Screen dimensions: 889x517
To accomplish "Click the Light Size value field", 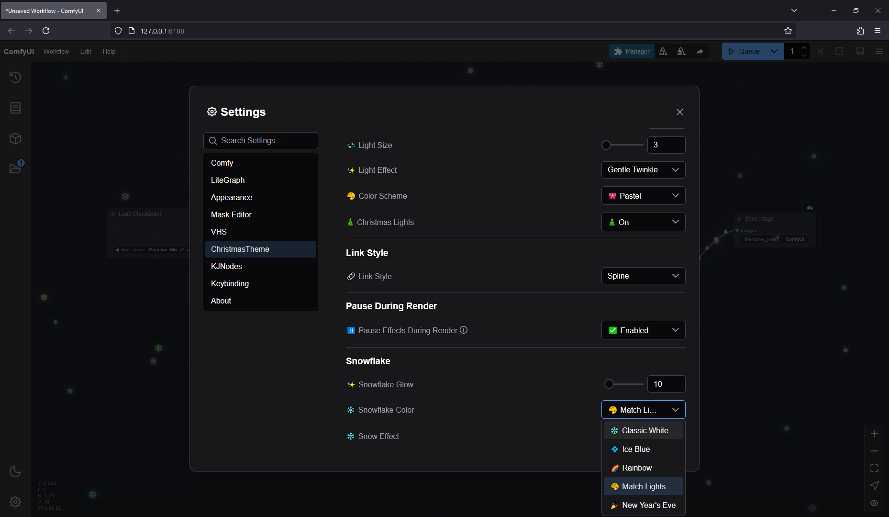I will pyautogui.click(x=666, y=145).
